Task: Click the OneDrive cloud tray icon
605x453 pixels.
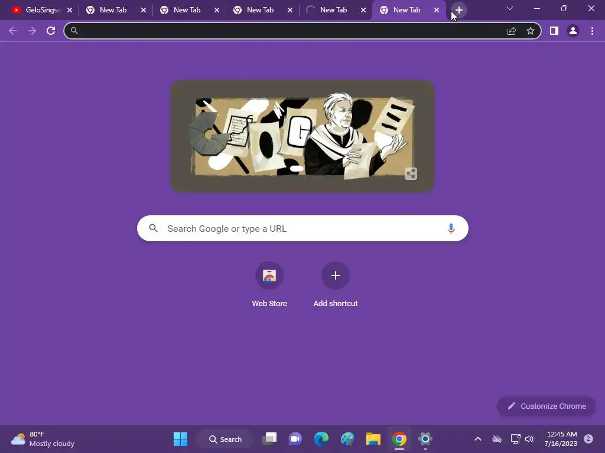Action: (x=497, y=439)
